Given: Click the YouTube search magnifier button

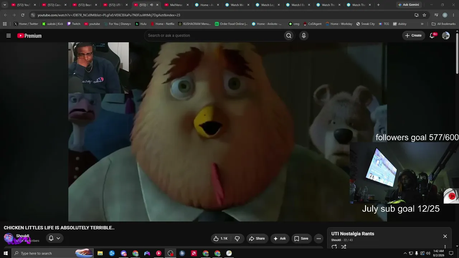Looking at the screenshot, I should pyautogui.click(x=289, y=35).
